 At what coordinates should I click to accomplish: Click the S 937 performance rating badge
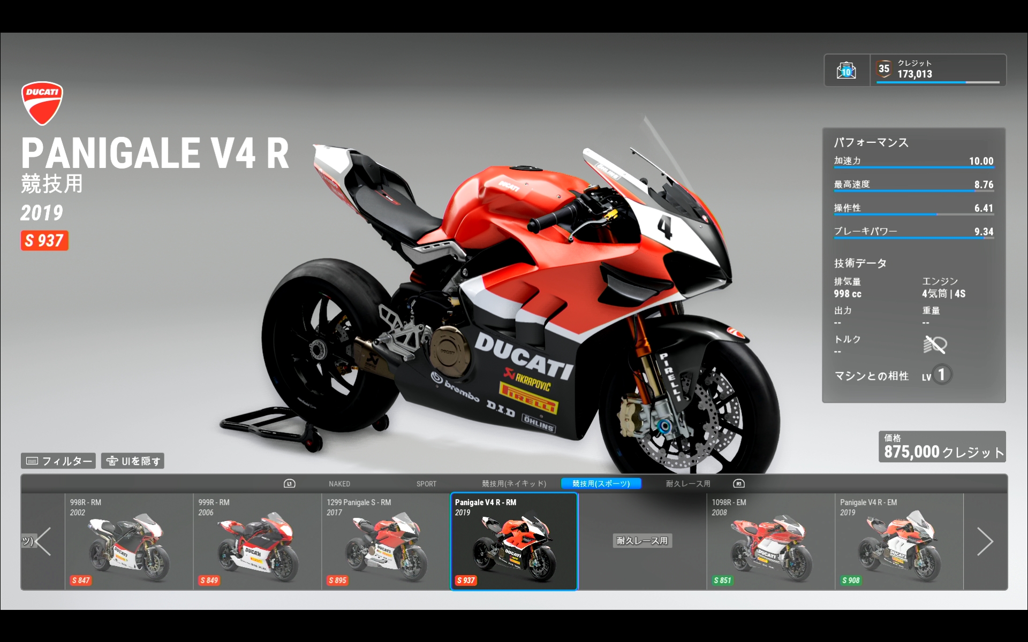pos(44,241)
